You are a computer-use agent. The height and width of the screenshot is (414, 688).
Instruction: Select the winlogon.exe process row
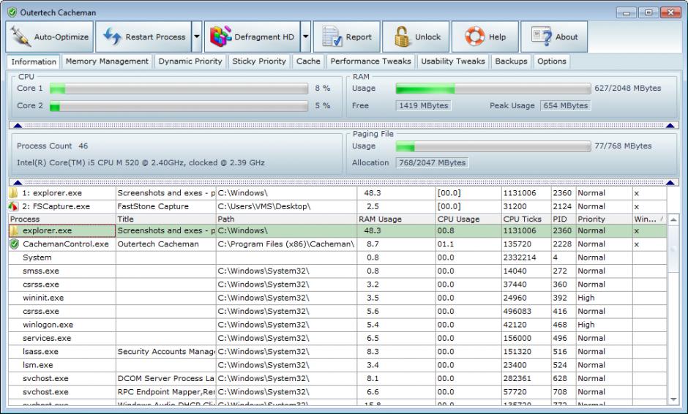337,325
